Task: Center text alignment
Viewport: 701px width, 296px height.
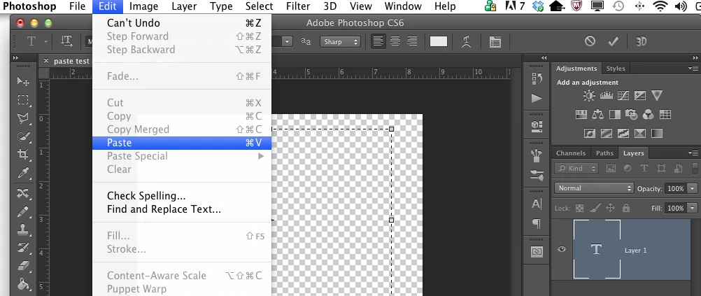Action: [395, 41]
